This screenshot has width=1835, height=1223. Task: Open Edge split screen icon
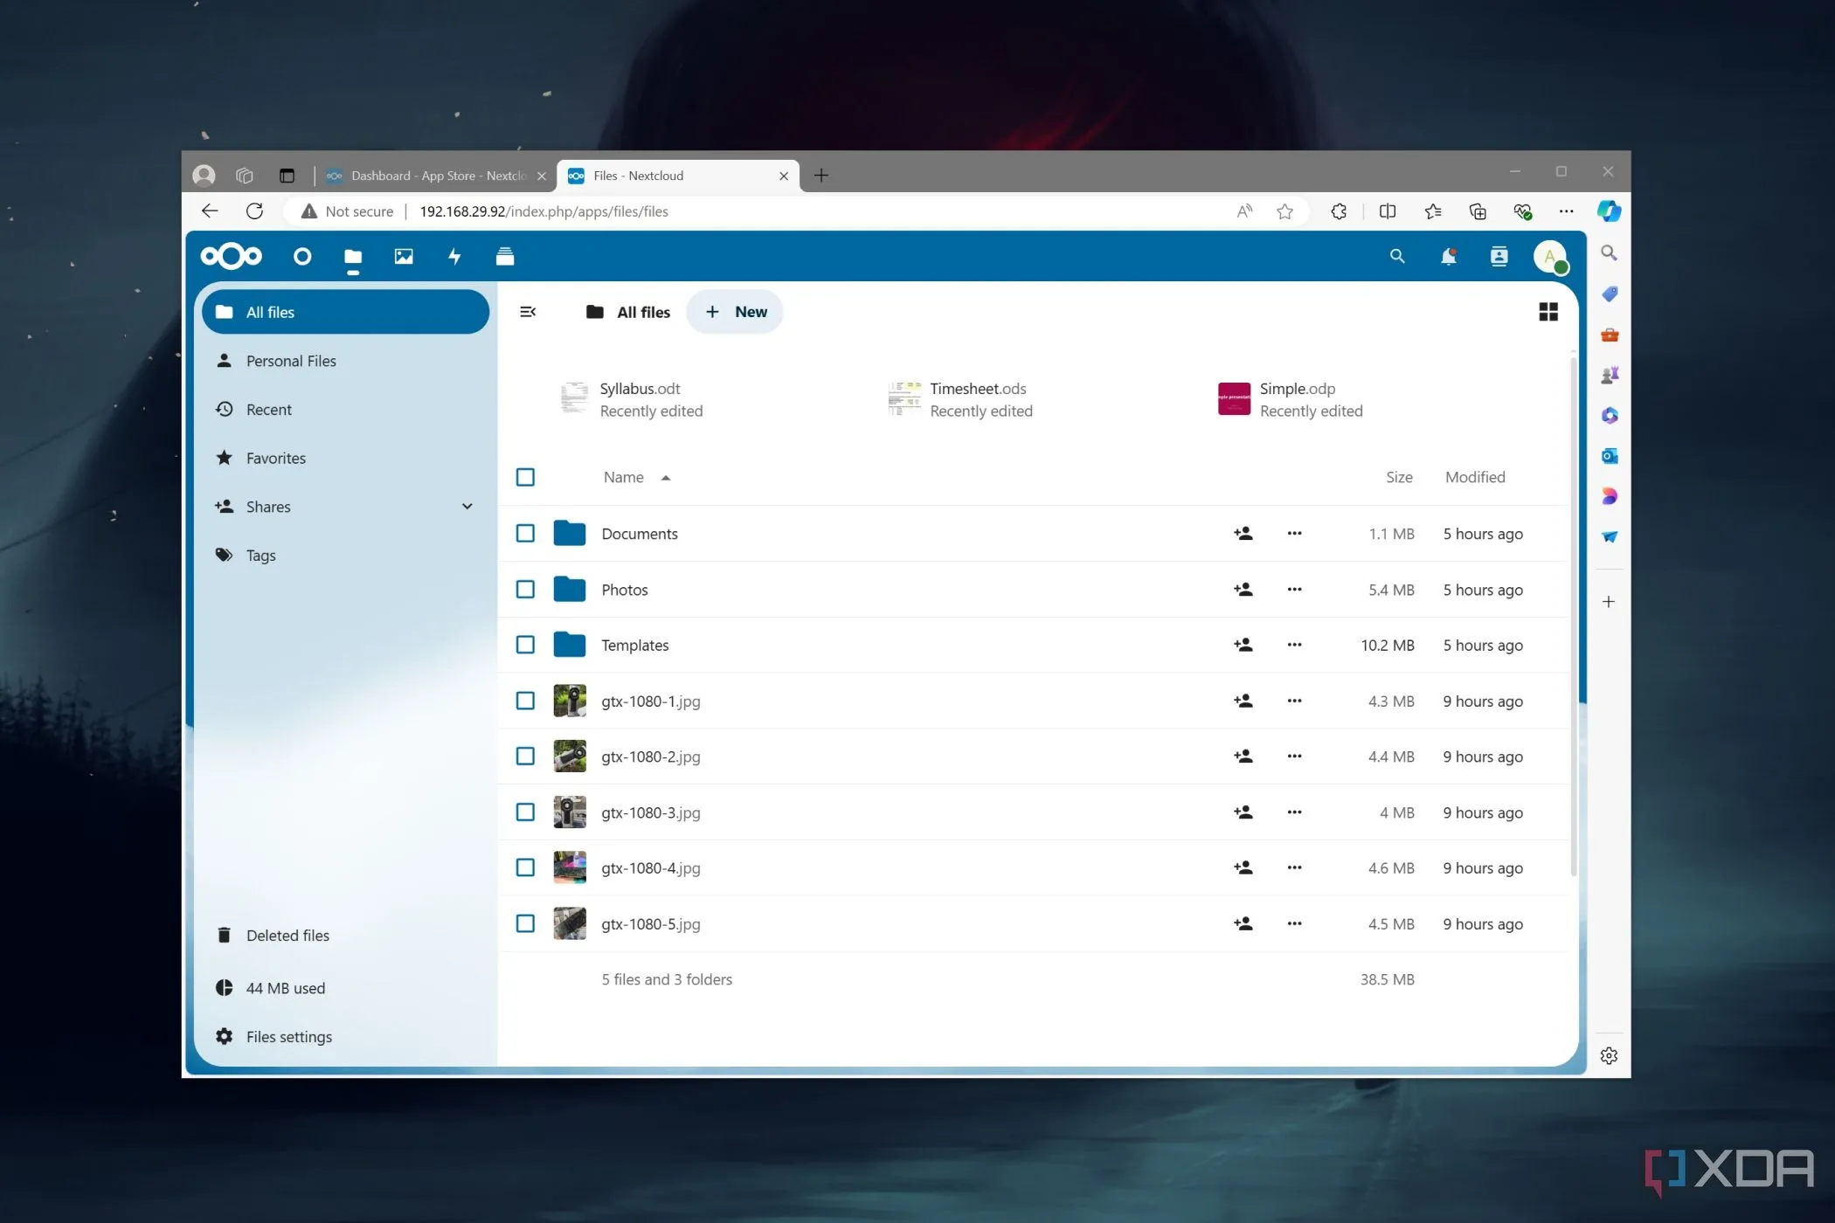click(x=1388, y=211)
